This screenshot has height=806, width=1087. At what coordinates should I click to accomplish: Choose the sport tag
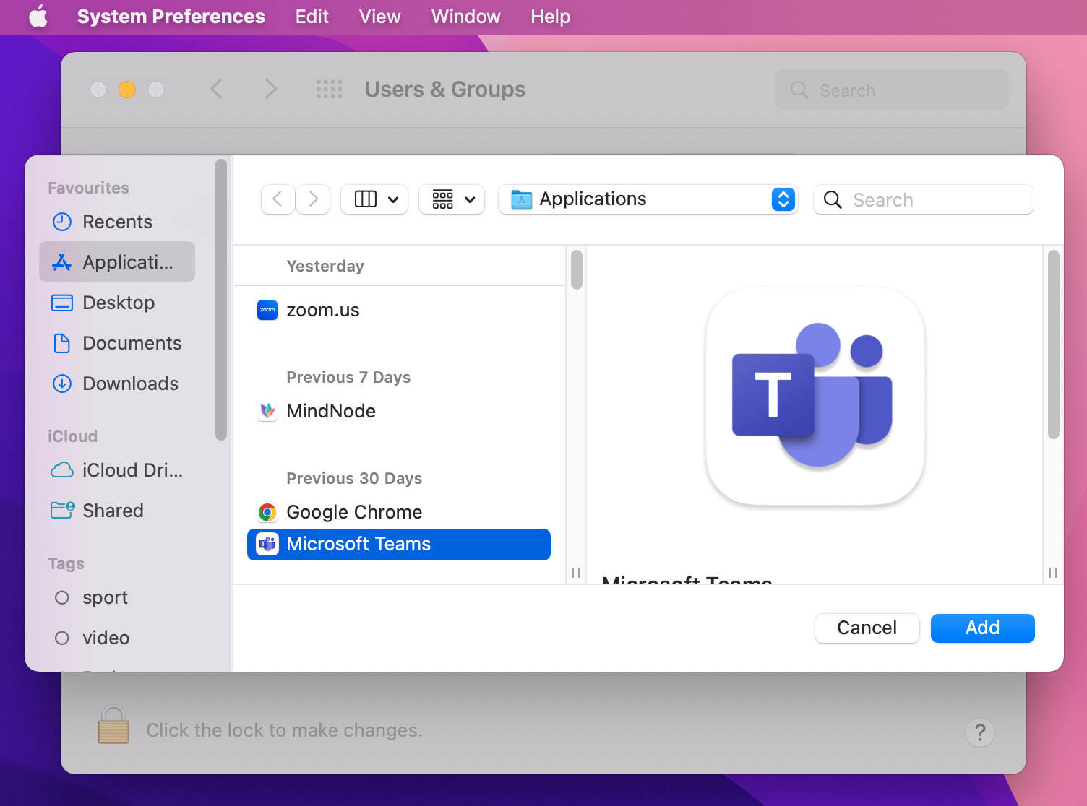[117, 597]
